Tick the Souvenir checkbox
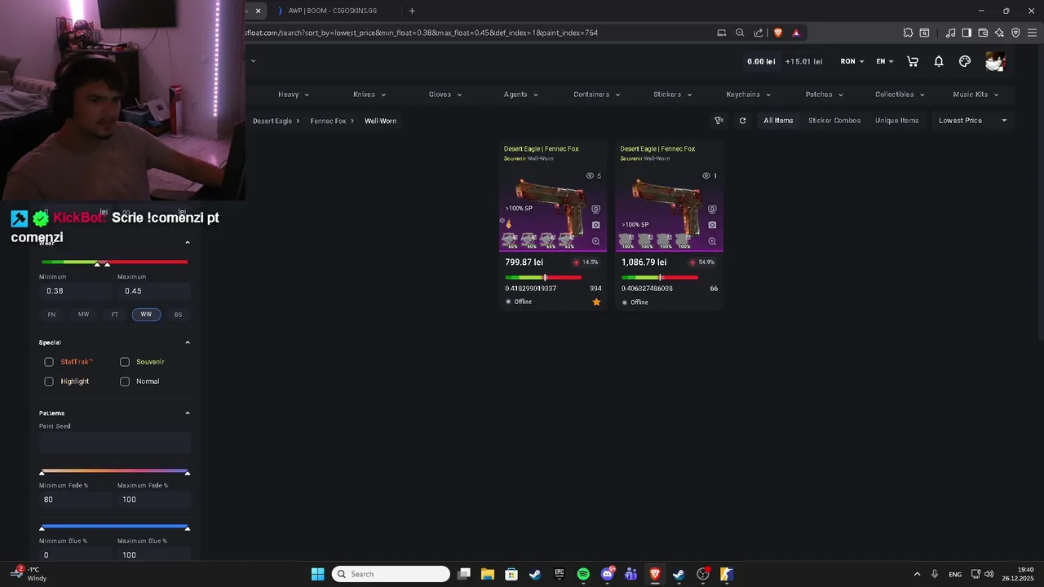 125,362
